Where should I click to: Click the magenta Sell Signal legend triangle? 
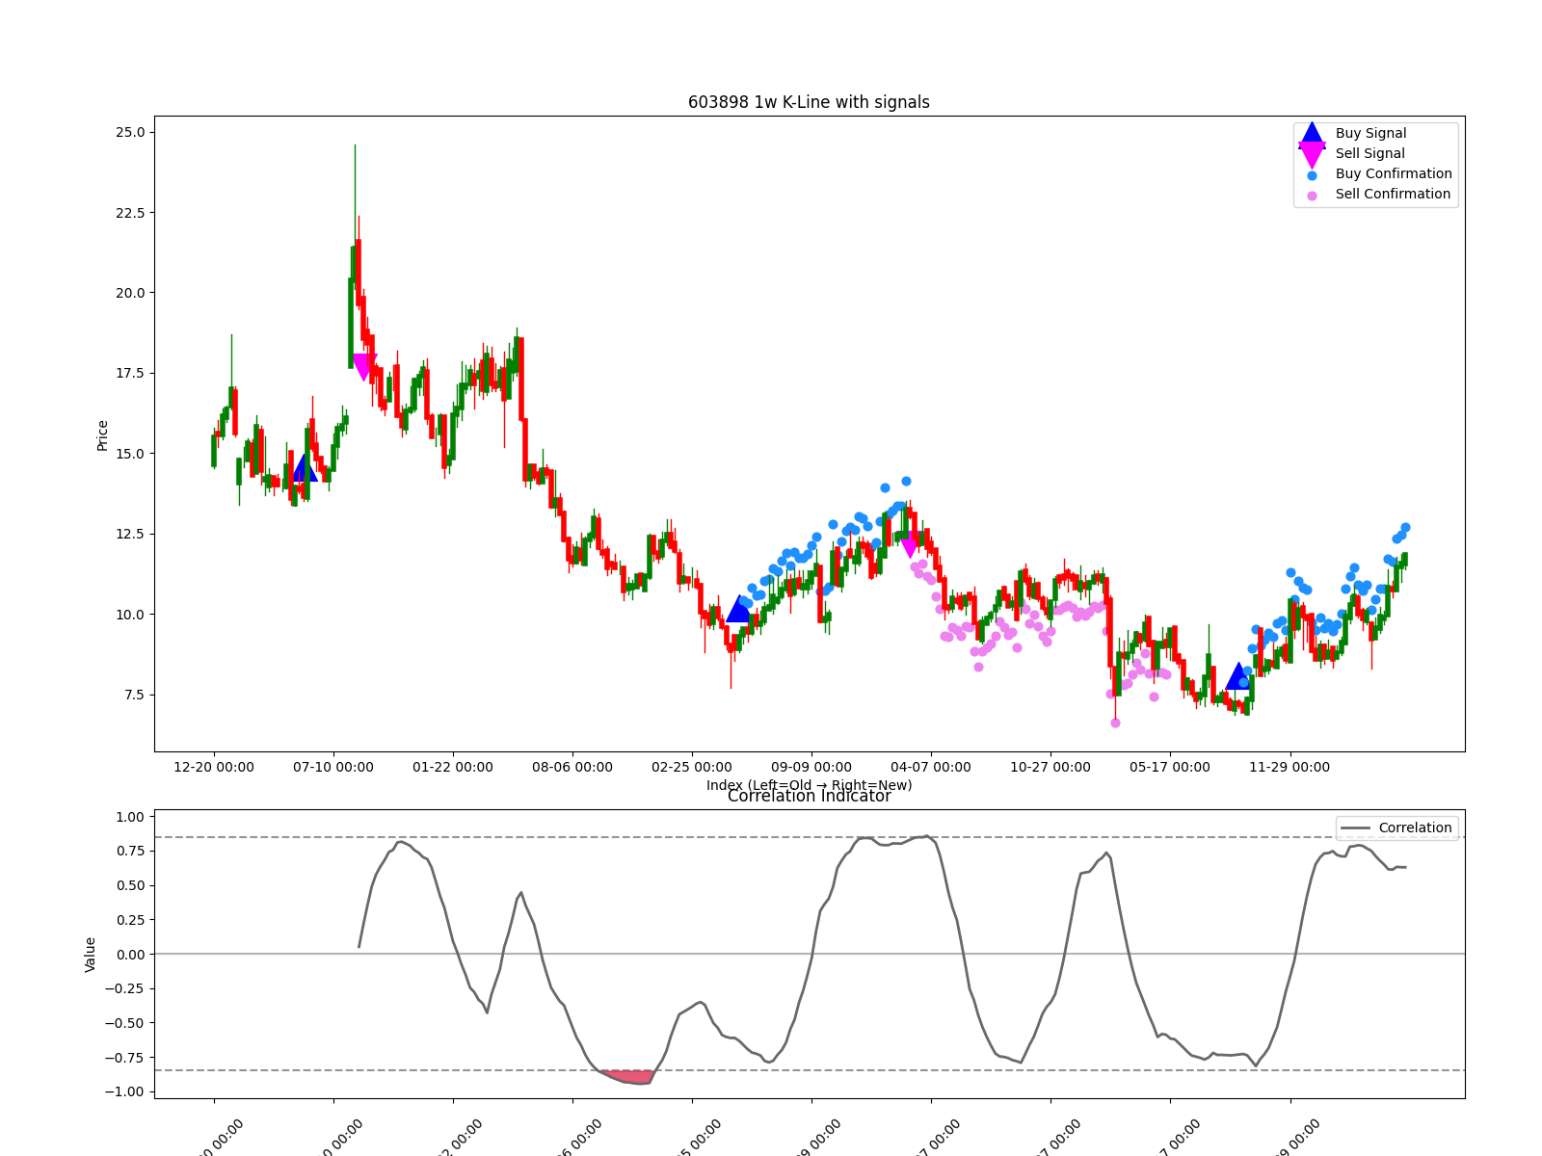click(x=1312, y=154)
